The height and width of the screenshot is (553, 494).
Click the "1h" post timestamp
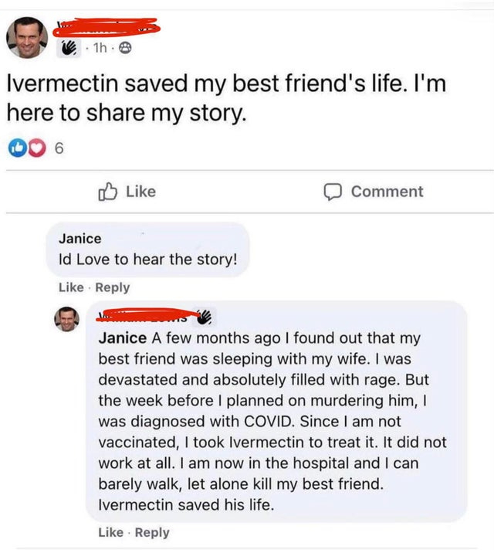coord(99,48)
